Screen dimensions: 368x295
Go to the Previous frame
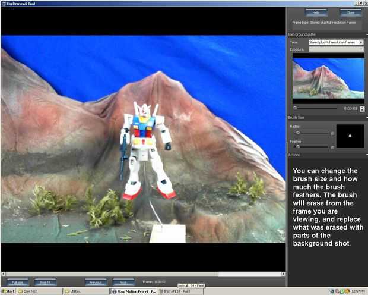96,282
